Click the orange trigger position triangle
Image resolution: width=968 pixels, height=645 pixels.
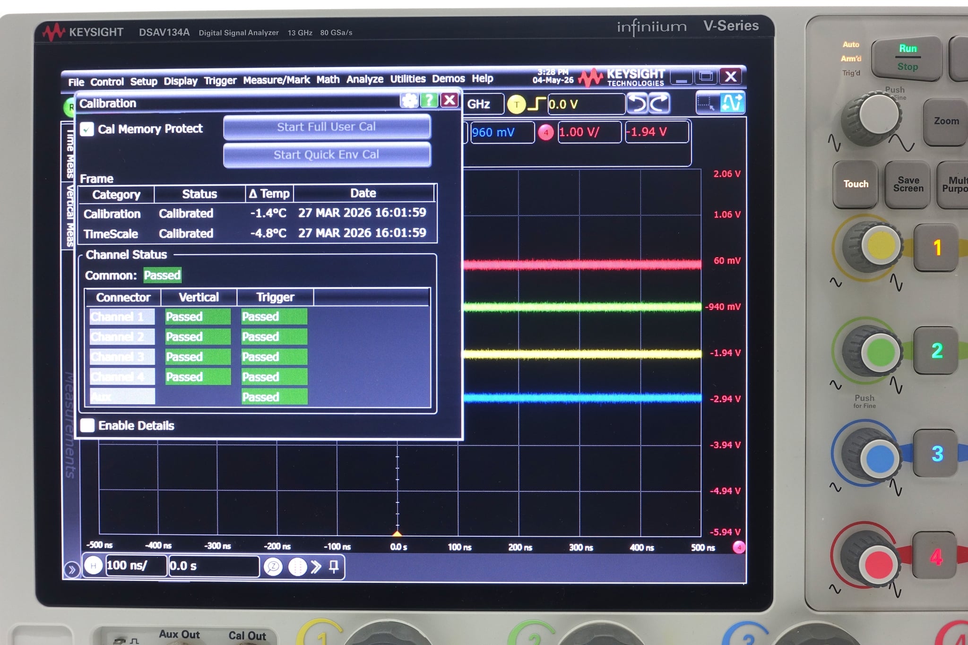(398, 533)
